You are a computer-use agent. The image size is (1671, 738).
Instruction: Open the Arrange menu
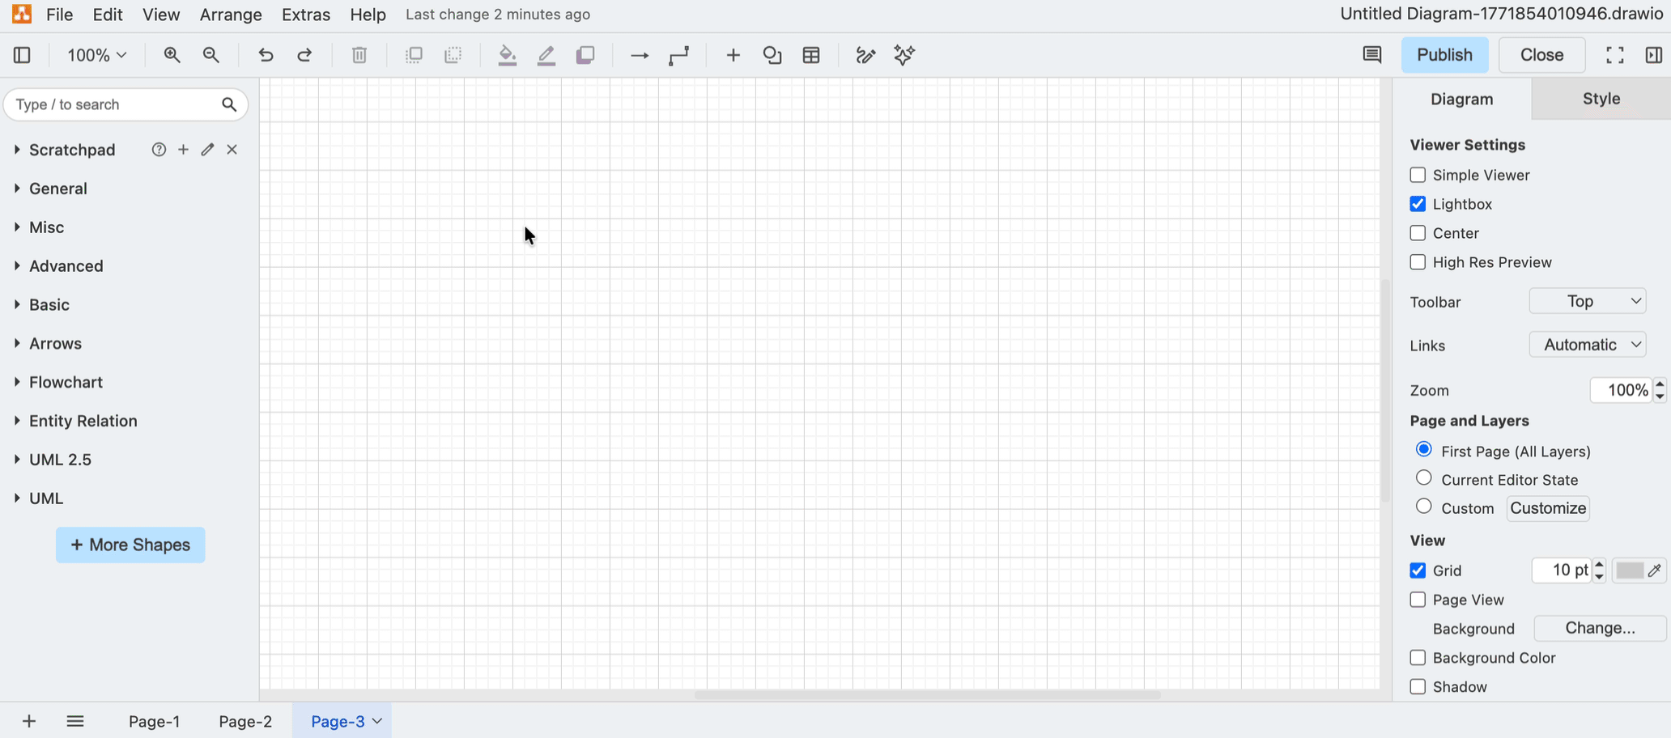click(x=231, y=15)
